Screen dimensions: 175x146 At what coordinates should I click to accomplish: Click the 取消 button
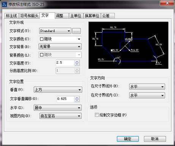pos(155,139)
